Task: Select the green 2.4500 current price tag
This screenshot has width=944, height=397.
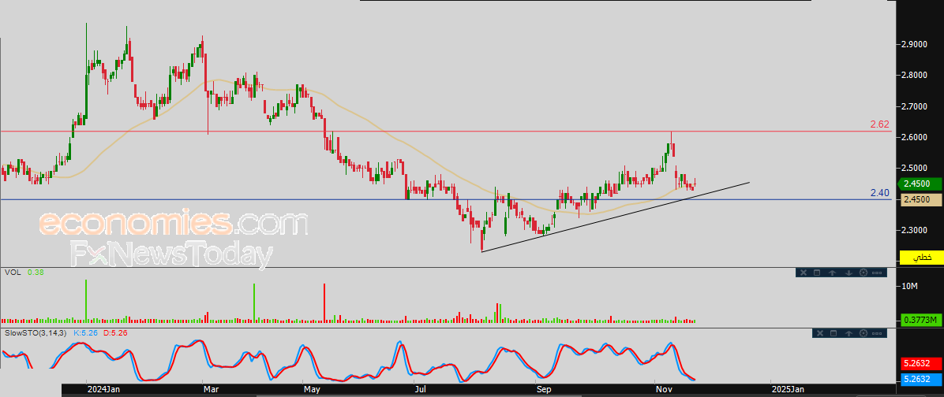Action: [919, 184]
